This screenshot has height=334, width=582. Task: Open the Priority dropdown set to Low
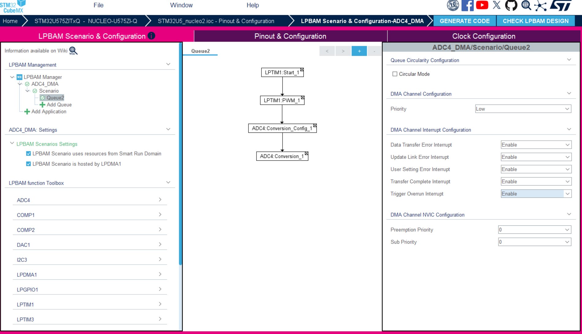point(523,109)
